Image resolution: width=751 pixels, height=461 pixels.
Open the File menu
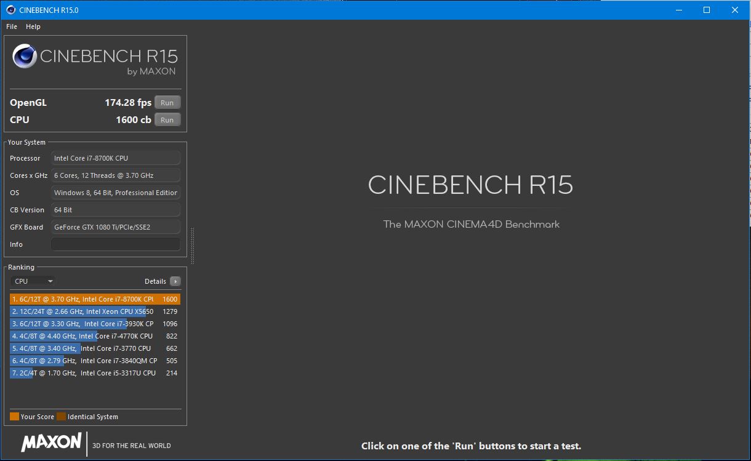point(12,26)
